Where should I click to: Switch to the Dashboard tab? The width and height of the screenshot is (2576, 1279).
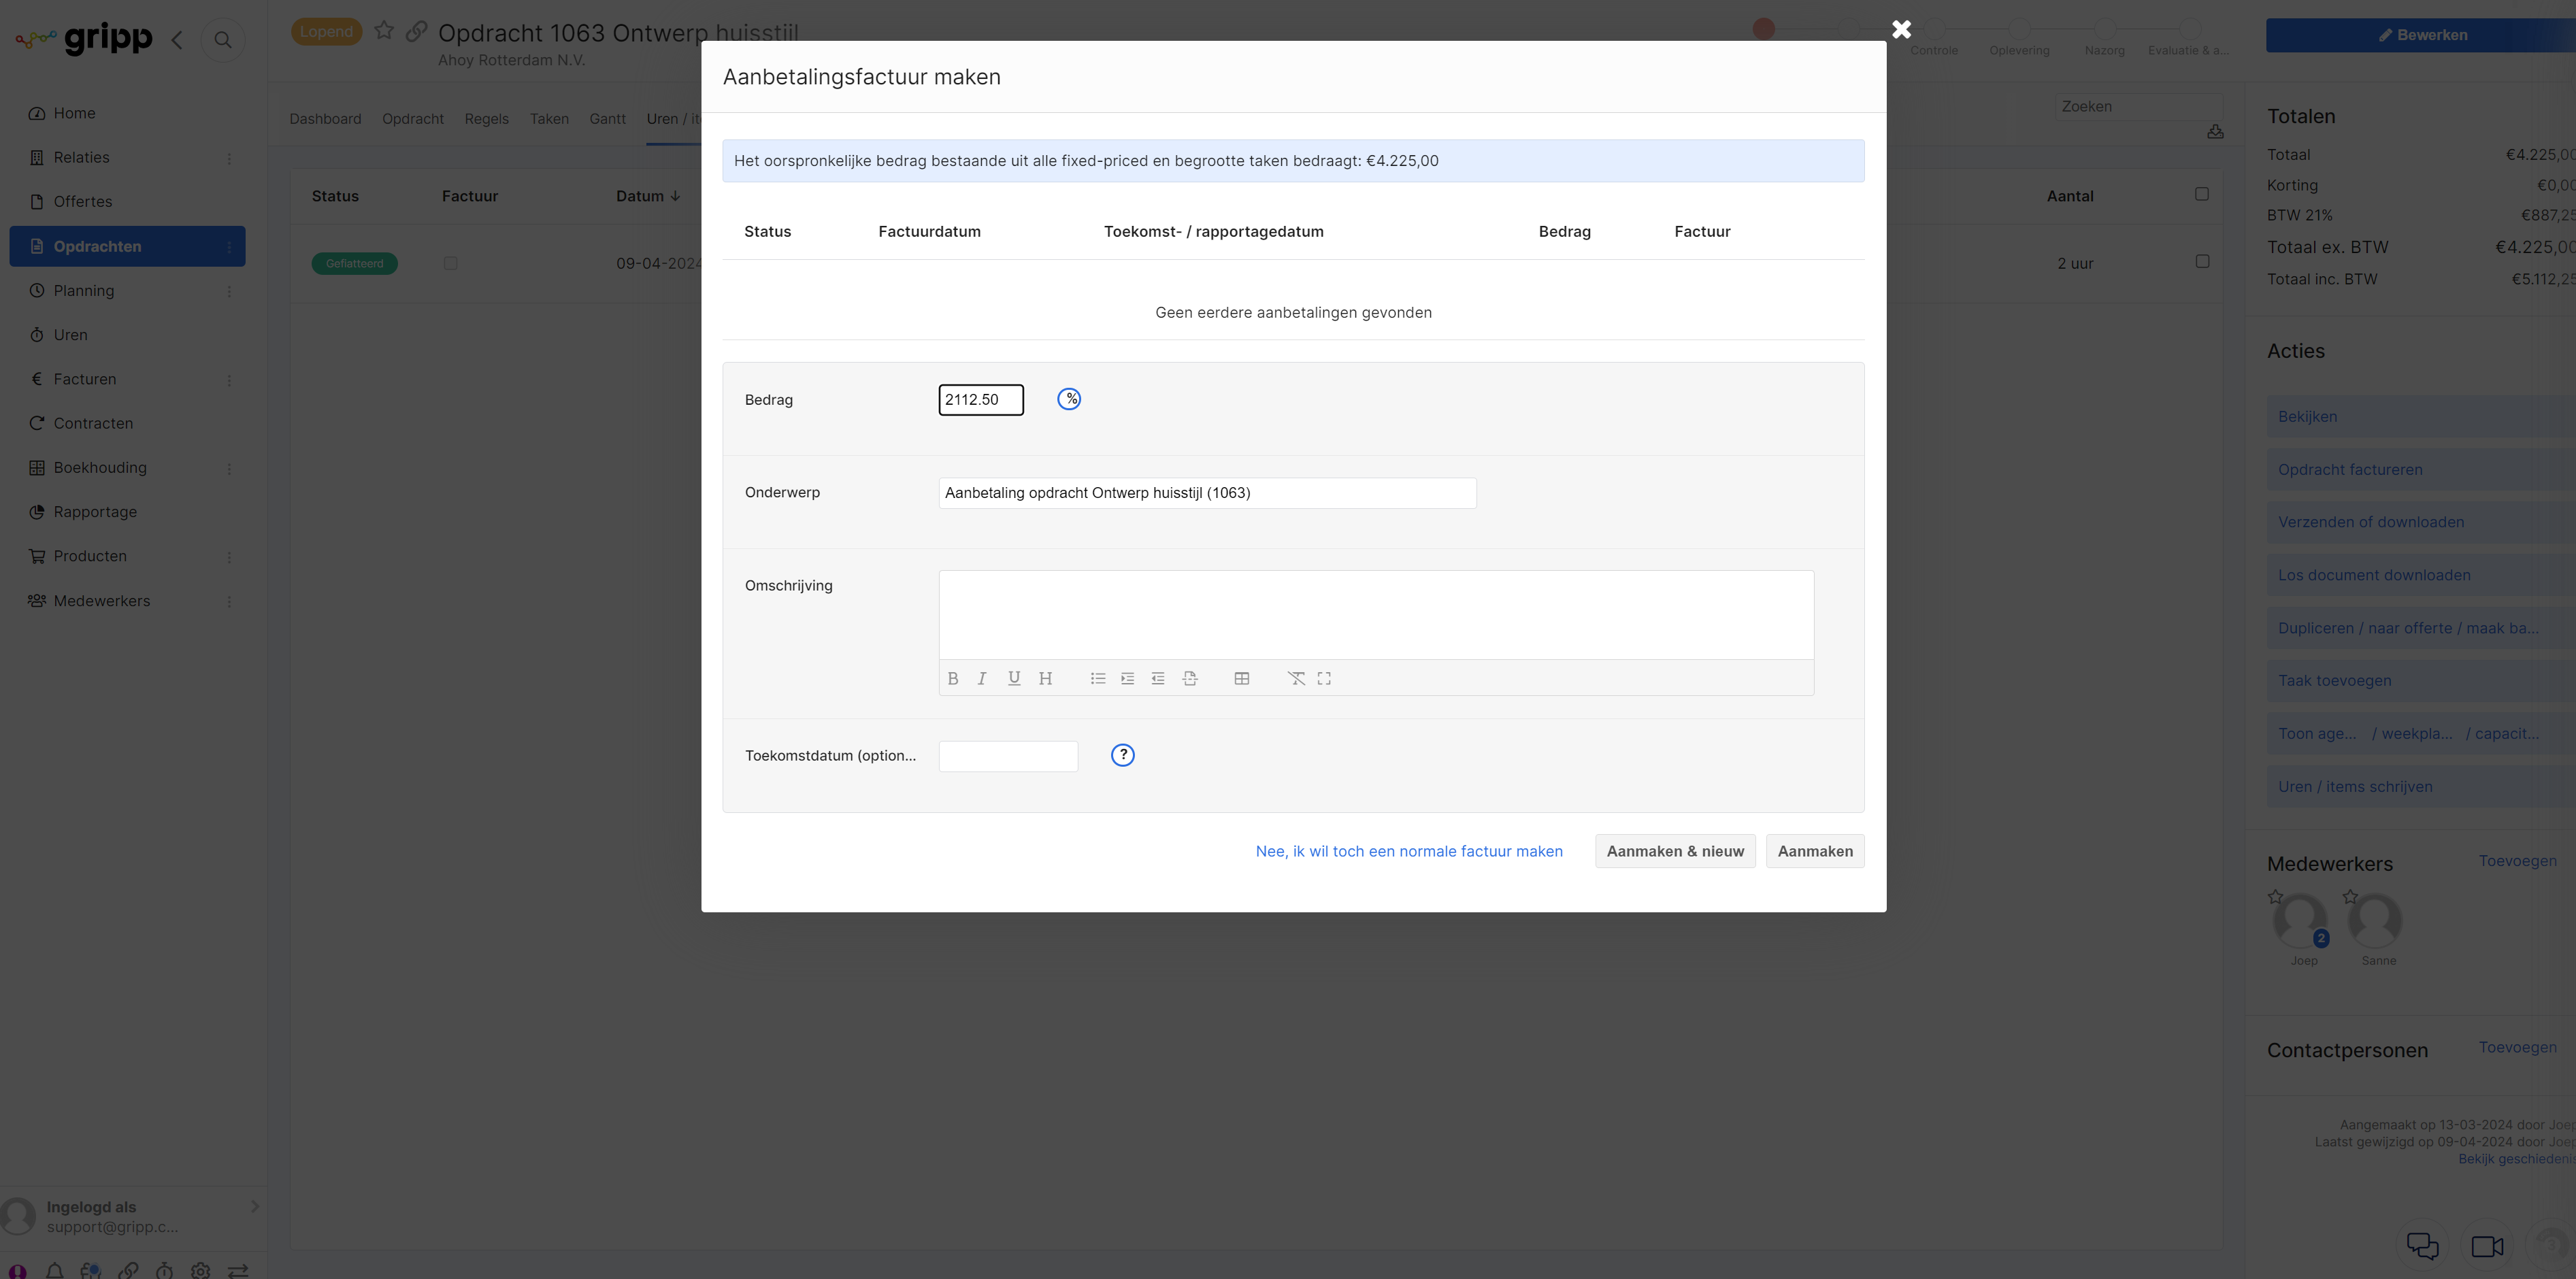(x=325, y=119)
